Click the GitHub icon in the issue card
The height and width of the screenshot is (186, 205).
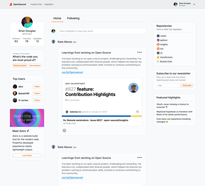[x=137, y=112]
